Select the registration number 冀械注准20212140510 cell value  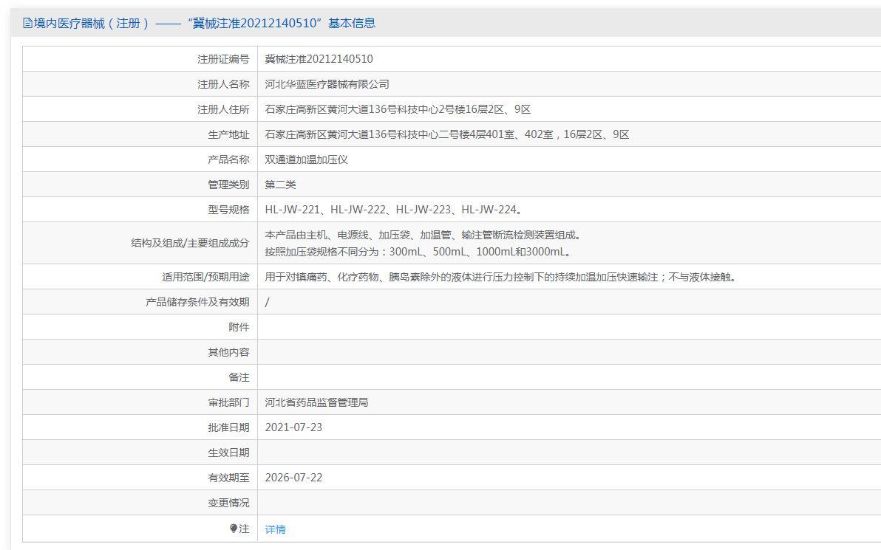click(319, 59)
